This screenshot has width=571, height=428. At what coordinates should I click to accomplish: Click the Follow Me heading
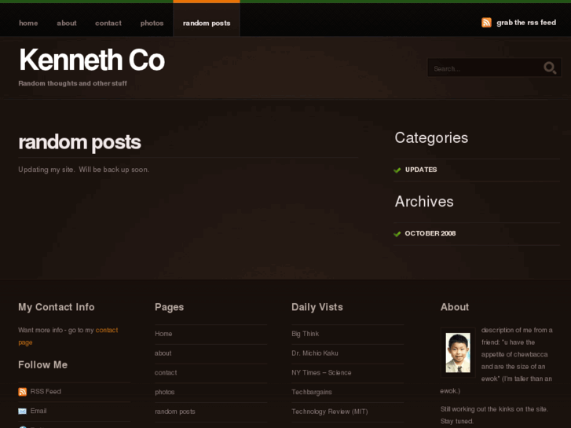tap(43, 364)
